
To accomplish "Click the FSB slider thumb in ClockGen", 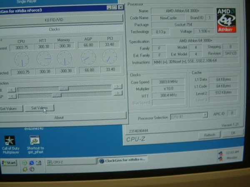I will tap(64, 89).
